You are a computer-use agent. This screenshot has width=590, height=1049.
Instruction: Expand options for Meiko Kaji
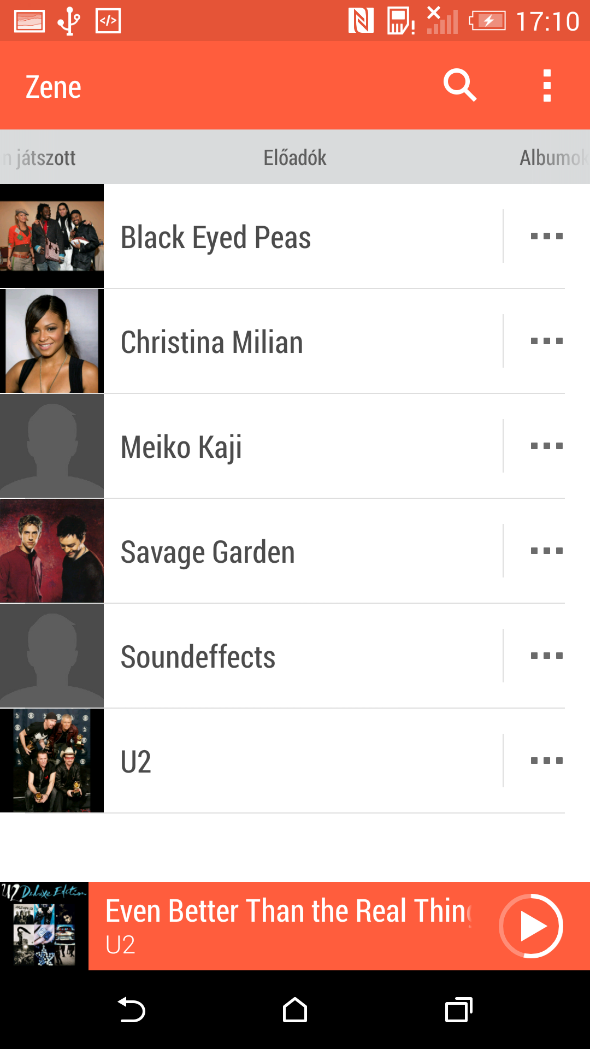pyautogui.click(x=546, y=446)
